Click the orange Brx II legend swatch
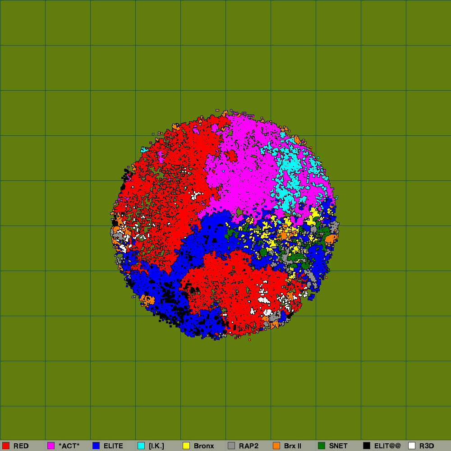The image size is (451, 451). click(276, 446)
